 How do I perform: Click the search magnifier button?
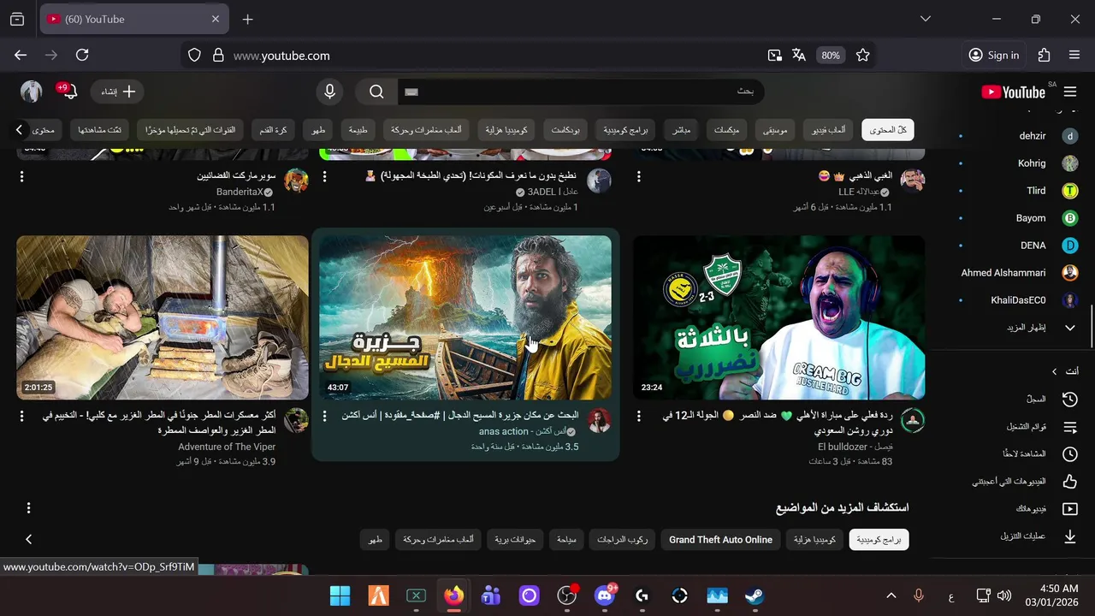376,92
